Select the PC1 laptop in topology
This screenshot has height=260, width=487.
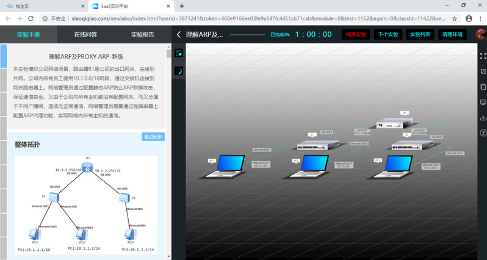click(x=223, y=165)
